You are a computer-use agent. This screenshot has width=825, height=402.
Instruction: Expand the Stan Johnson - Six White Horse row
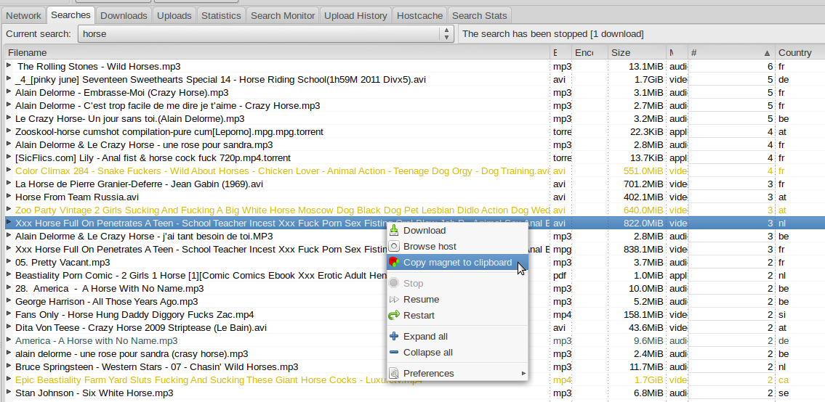point(9,393)
